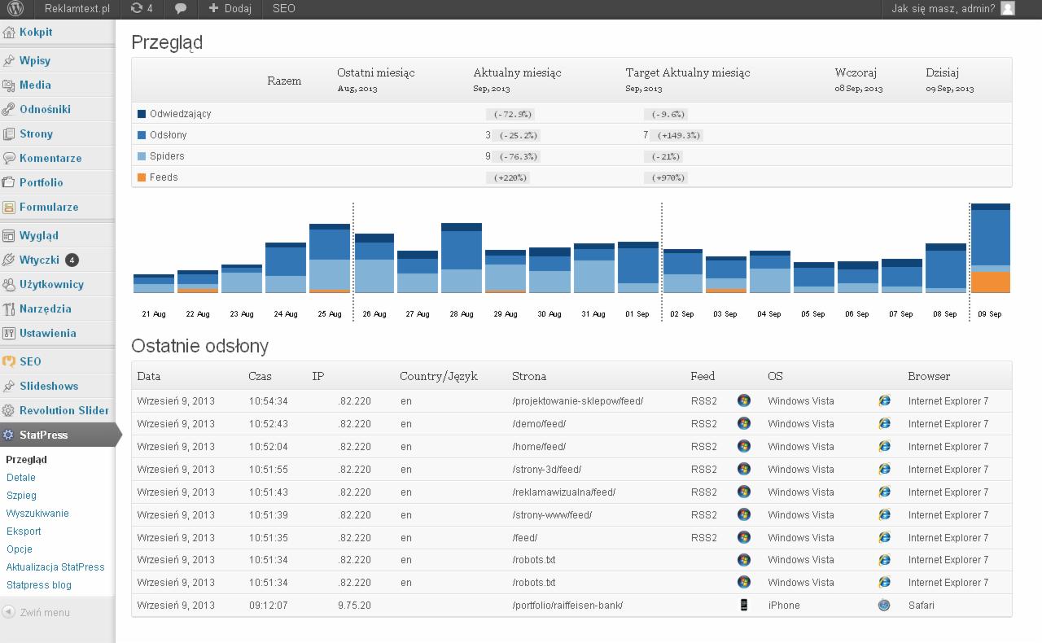Open the Wtyczki plugins menu

point(39,260)
